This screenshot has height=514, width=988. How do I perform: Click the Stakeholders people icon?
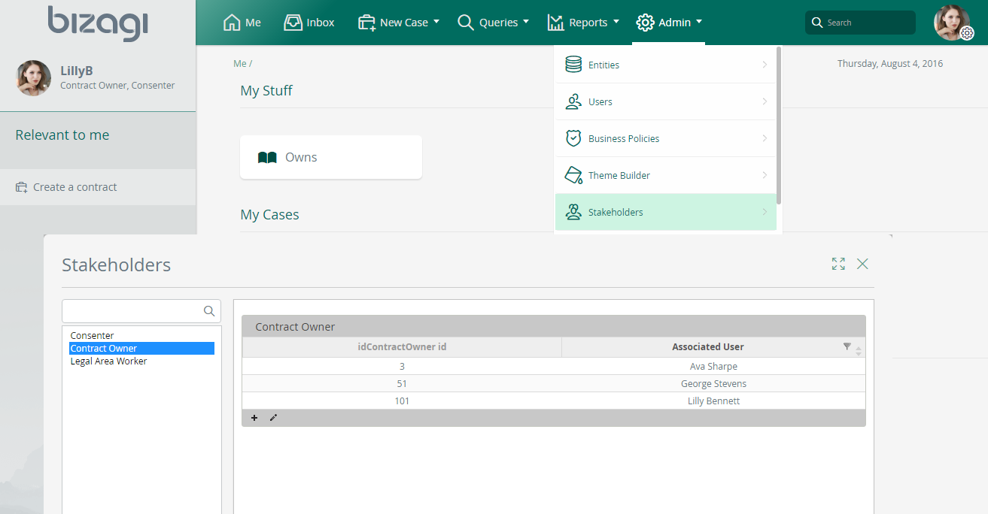(573, 212)
